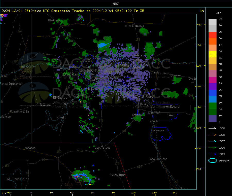This screenshot has width=232, height=196.
Task: Select the light blue 30-35 dBZ swatch
Action: pos(212,99)
